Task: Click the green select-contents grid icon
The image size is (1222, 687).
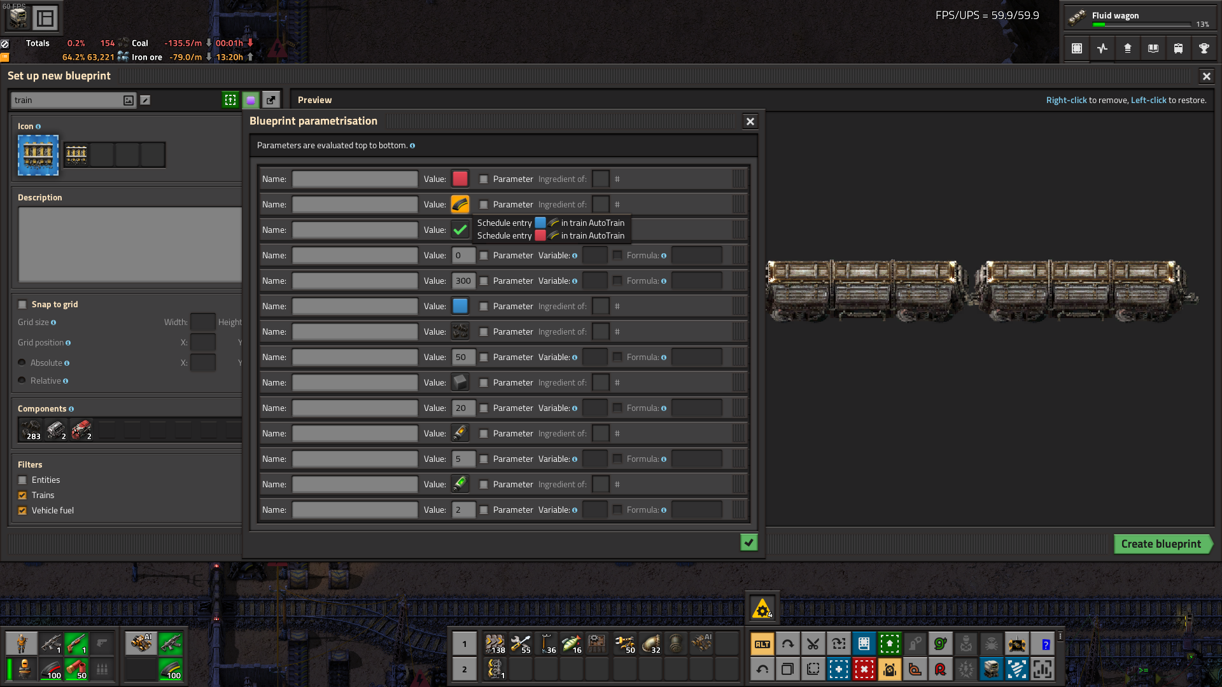Action: tap(230, 100)
